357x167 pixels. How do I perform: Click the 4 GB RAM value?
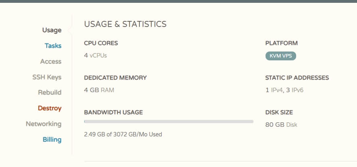[99, 90]
